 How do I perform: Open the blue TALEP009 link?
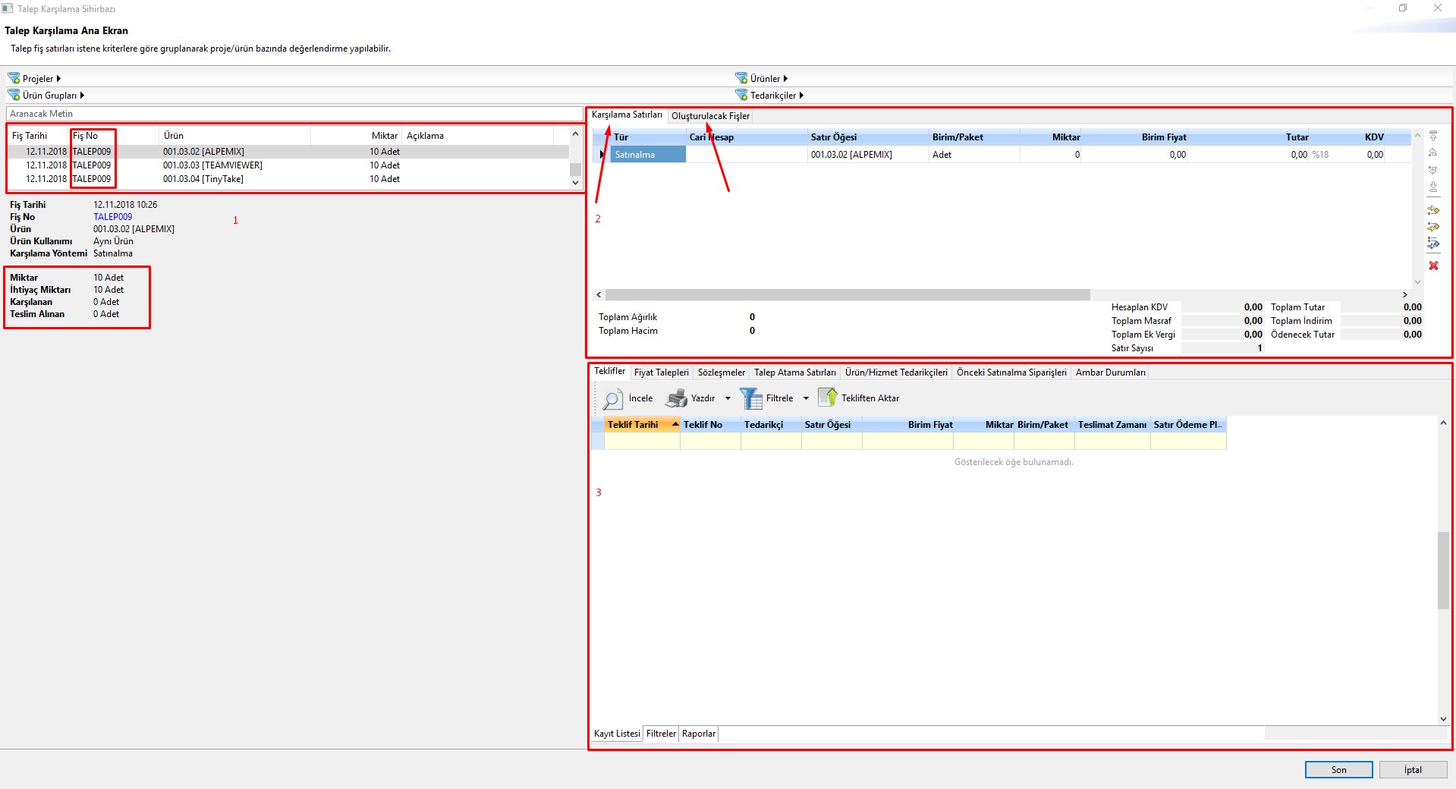tap(112, 217)
